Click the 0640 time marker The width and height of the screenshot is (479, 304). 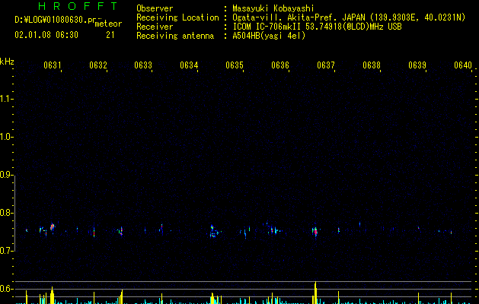[x=463, y=65]
